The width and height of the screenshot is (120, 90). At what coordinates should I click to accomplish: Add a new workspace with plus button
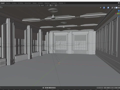65,3
